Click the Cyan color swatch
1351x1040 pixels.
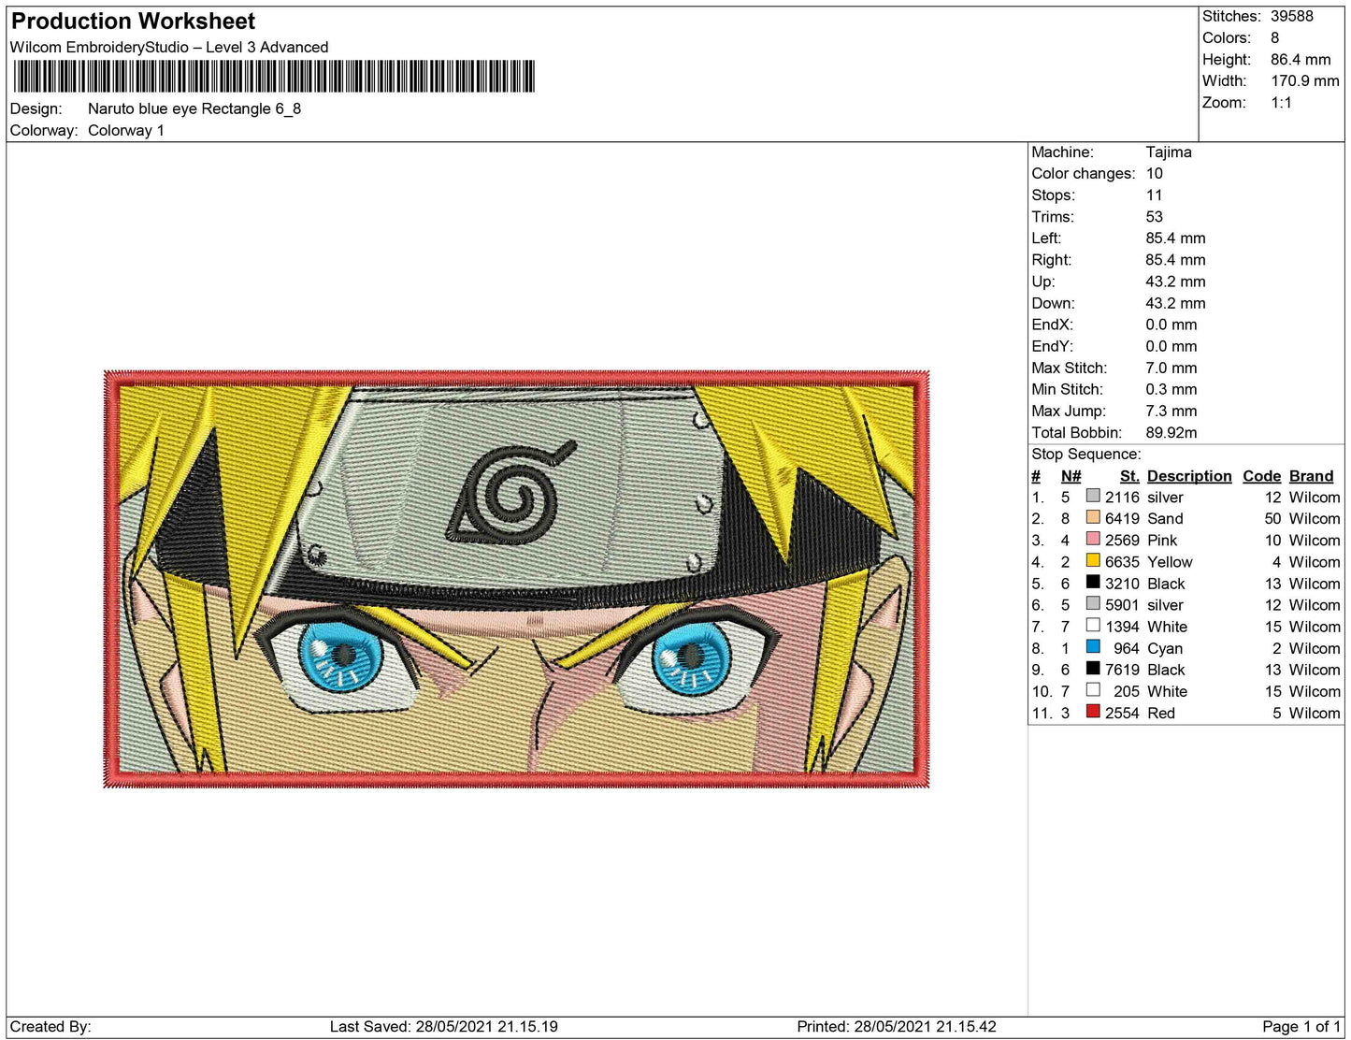[x=1093, y=646]
